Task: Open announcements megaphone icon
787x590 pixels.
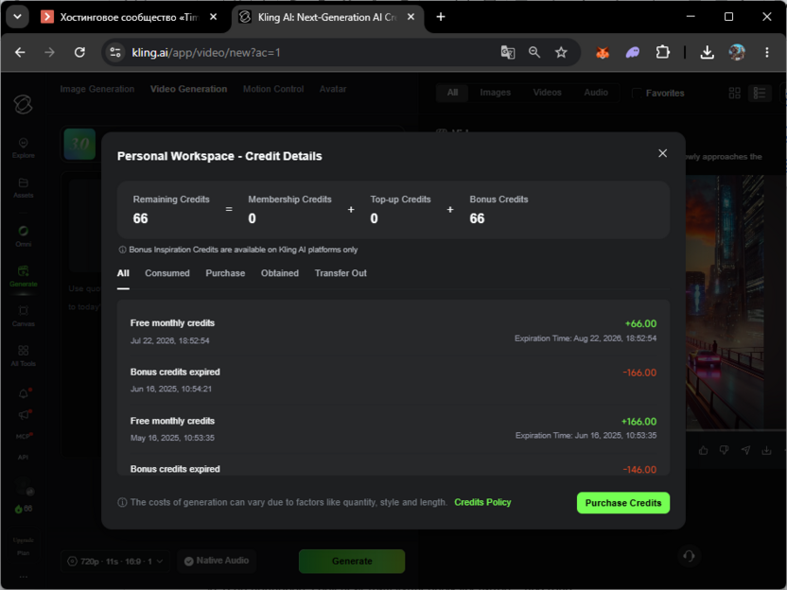Action: [x=24, y=414]
